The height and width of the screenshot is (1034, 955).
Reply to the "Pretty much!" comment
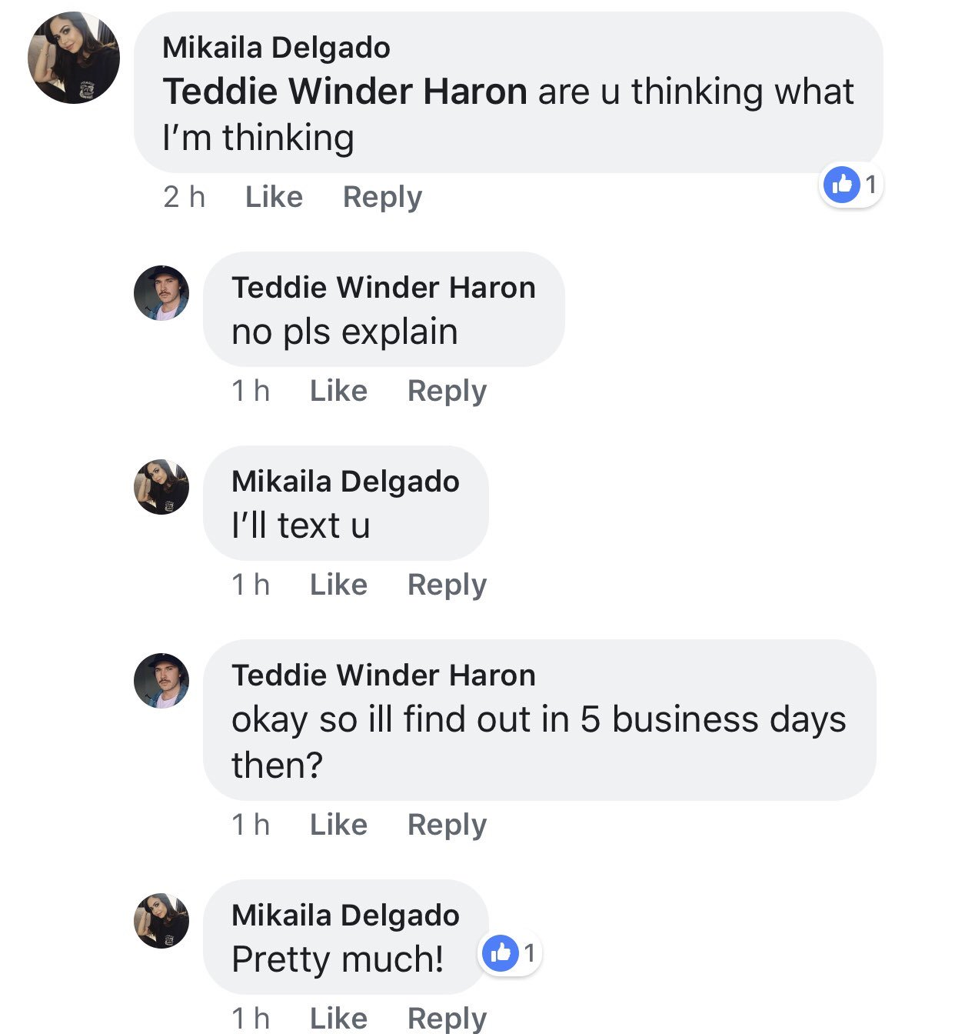tap(447, 1019)
